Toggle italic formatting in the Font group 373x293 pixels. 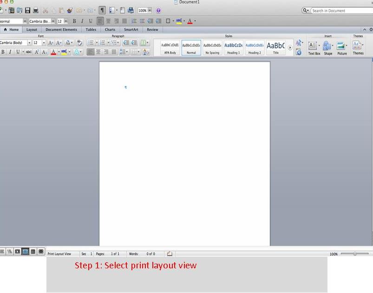tap(10, 52)
